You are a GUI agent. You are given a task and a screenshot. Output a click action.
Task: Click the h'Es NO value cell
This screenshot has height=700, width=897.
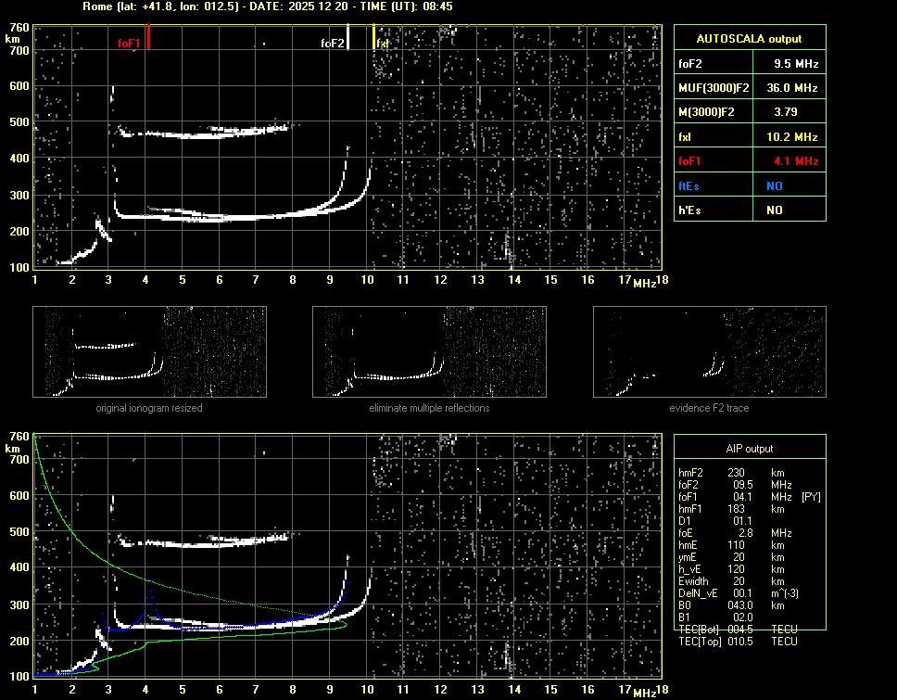(774, 210)
